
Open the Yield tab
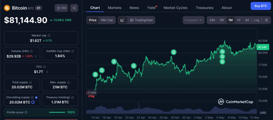click(x=151, y=8)
